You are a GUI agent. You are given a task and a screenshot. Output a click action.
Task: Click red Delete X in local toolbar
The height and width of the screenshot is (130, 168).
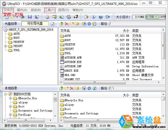pos(72,88)
